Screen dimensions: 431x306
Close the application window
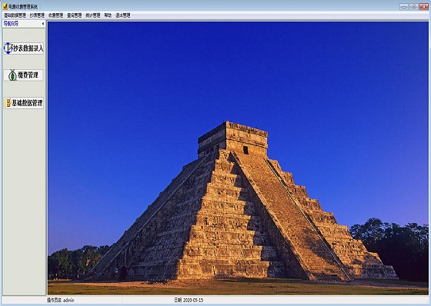pos(423,7)
